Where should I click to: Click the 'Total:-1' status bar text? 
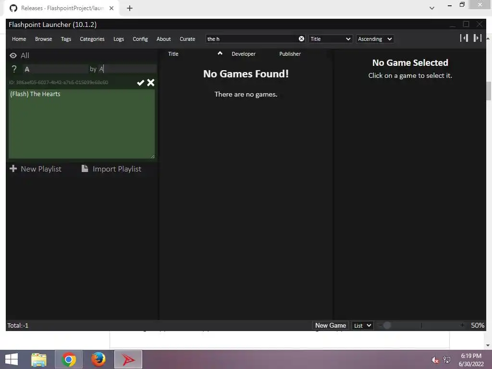pyautogui.click(x=18, y=325)
